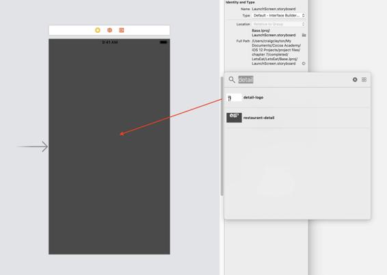The image size is (387, 275).
Task: Open the Location Relative to Group dropdown
Action: (279, 24)
